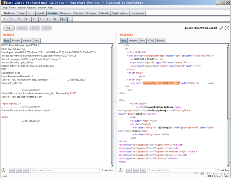Select request Params tab
231x178 pixels.
(x=16, y=40)
